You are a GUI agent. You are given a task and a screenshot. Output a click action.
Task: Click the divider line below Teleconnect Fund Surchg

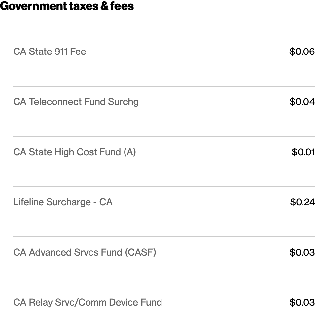point(164,136)
